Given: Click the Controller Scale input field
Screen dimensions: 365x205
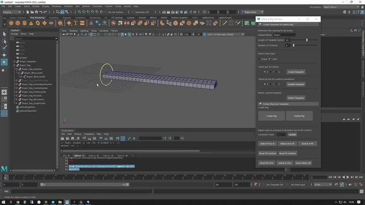Looking at the screenshot, I should pyautogui.click(x=281, y=134).
